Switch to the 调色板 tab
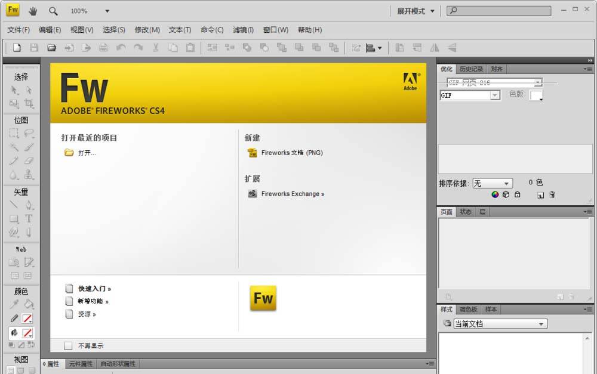 tap(468, 310)
